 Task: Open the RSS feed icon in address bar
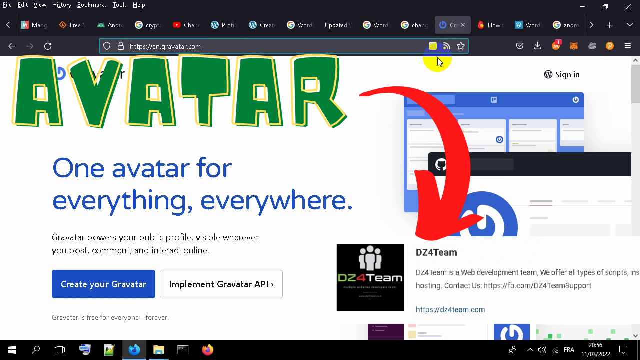point(447,46)
